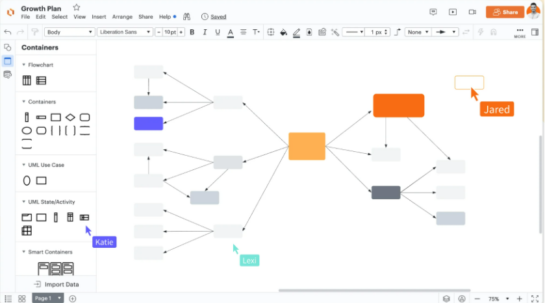Open the fill color bucket
Viewport: 545px width, 303px height.
point(284,32)
